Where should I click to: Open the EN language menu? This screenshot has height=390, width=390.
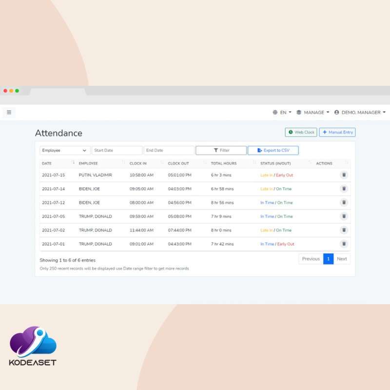pos(284,112)
